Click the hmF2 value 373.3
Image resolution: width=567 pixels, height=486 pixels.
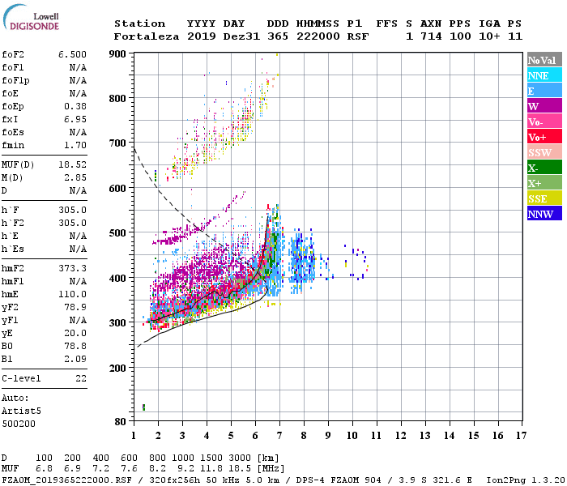[x=72, y=268]
